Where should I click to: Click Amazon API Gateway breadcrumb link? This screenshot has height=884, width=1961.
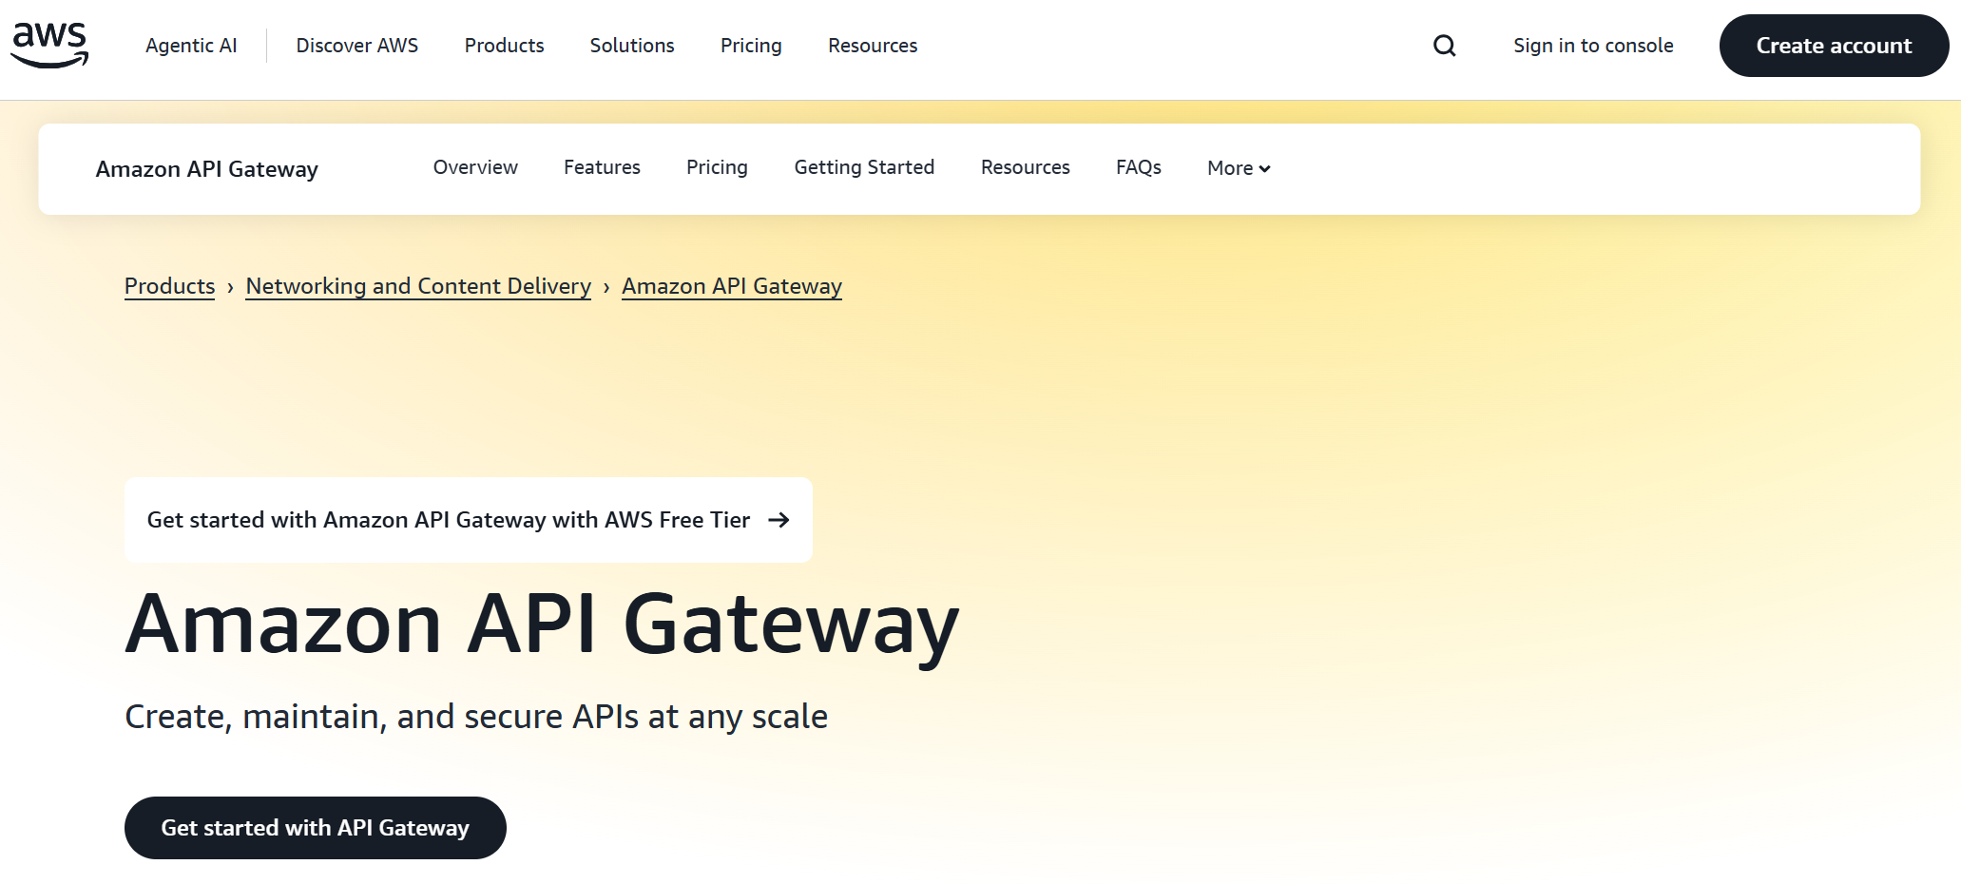coord(732,286)
